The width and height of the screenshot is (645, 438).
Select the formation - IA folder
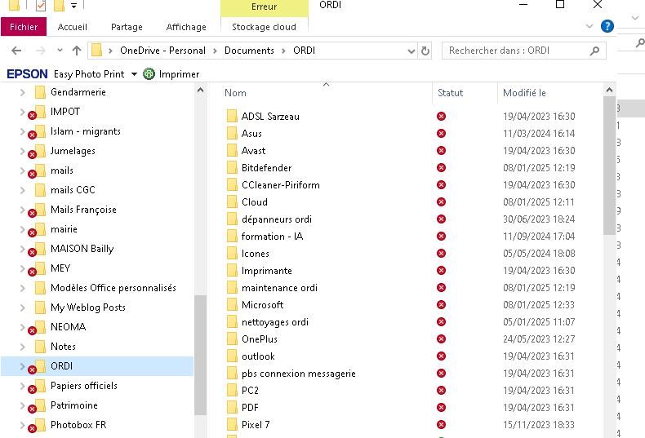coord(273,237)
